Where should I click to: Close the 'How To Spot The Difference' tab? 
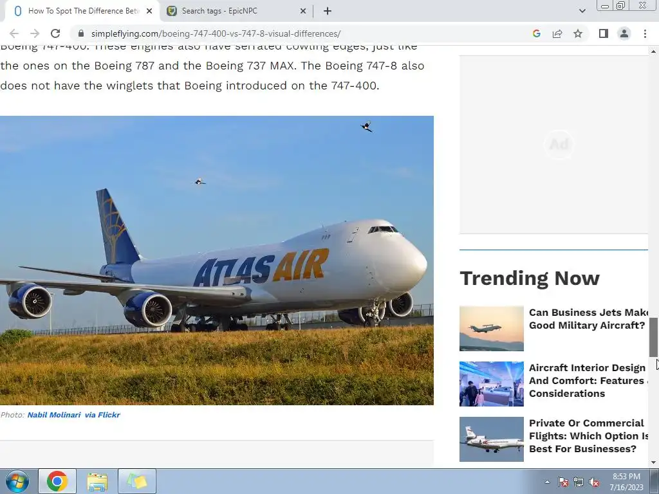(149, 11)
